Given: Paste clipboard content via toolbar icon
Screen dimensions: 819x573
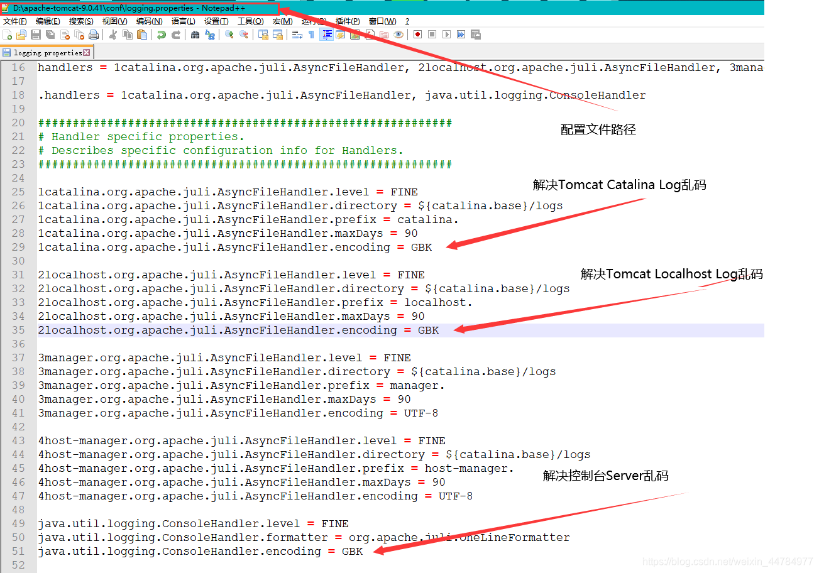Looking at the screenshot, I should click(x=142, y=35).
